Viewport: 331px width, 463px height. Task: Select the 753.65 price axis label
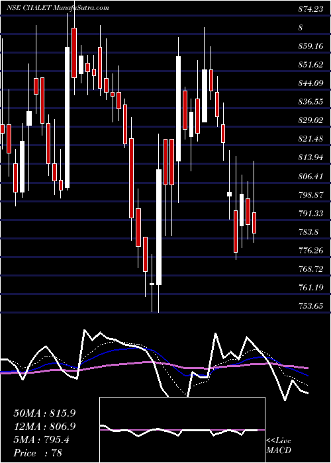(x=310, y=306)
